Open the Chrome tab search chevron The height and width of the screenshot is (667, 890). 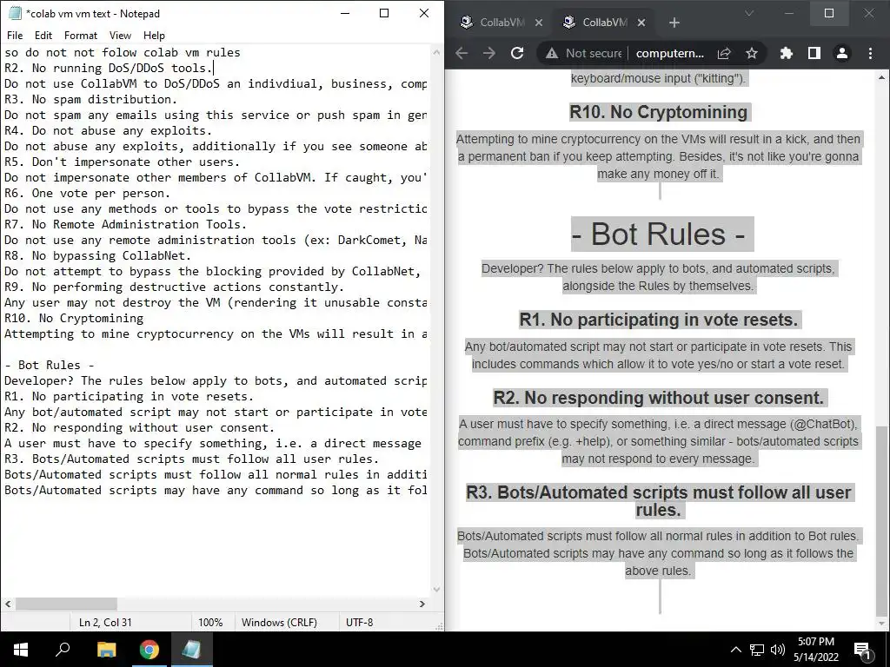click(x=748, y=13)
